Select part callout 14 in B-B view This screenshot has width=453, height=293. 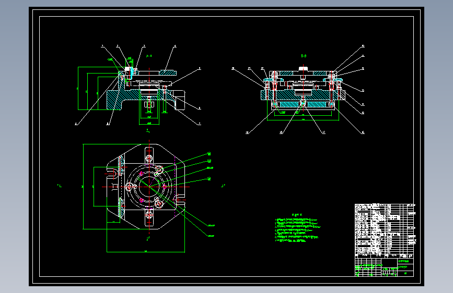(363, 104)
